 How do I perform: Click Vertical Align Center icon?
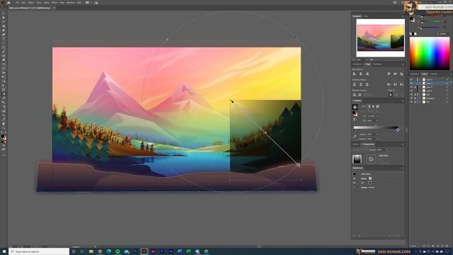click(x=395, y=74)
